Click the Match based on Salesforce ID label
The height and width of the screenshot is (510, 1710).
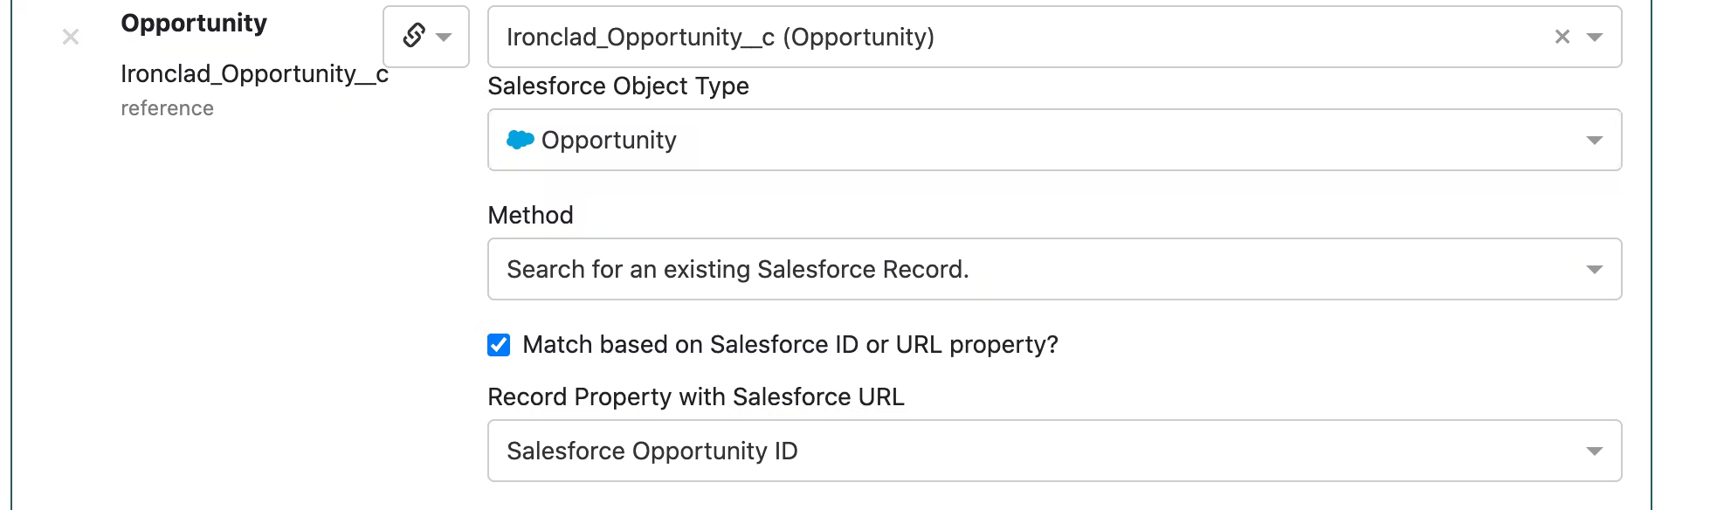[790, 345]
